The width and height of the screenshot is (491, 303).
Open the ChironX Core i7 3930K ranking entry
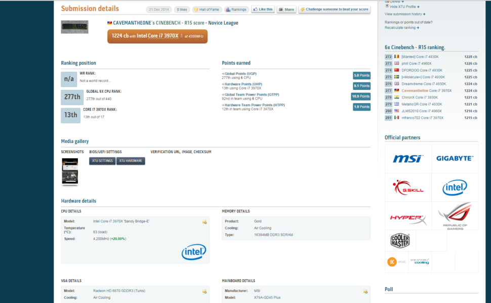[420, 97]
